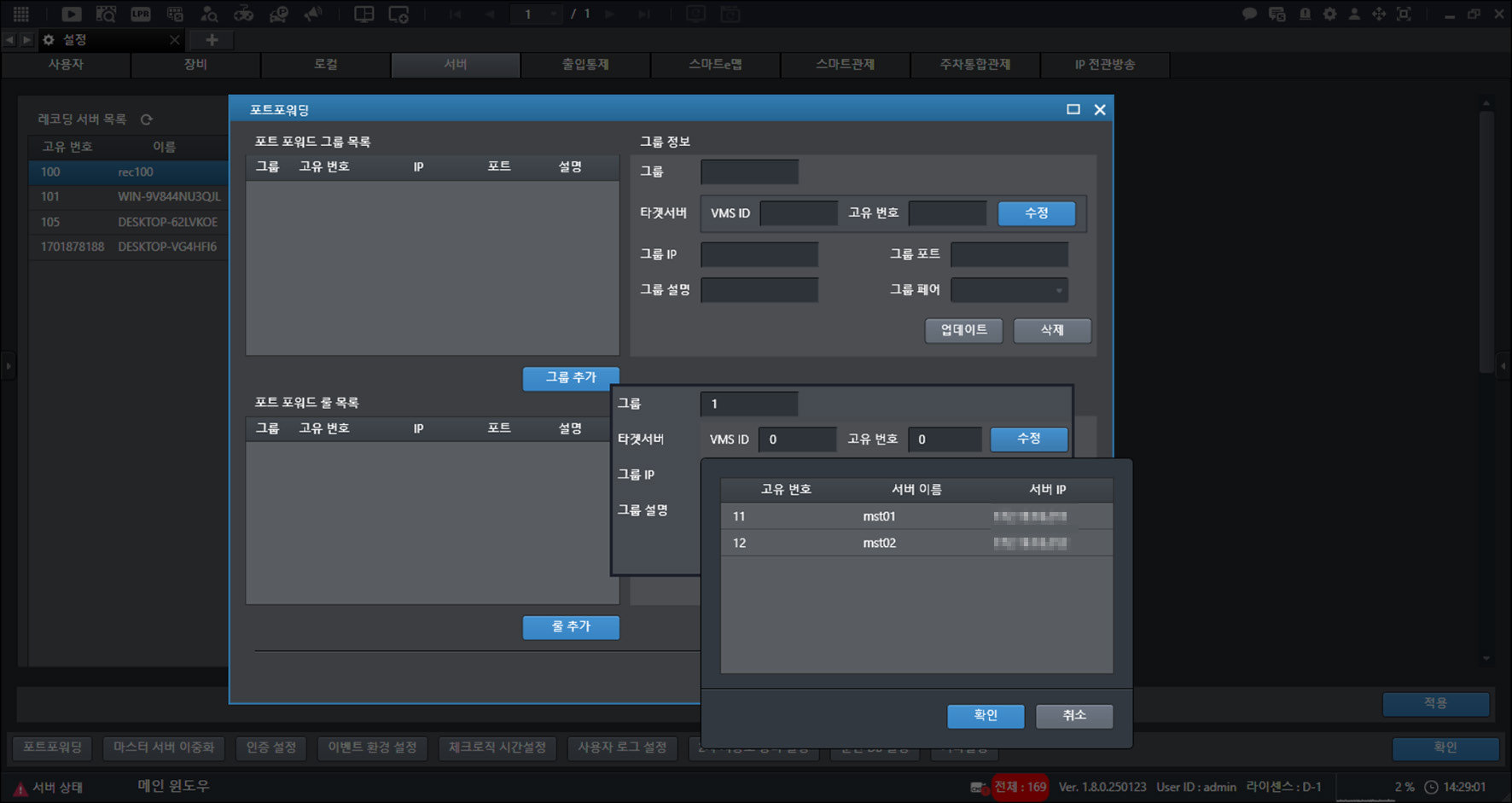1512x803 pixels.
Task: Open the 그룹 페어 dropdown
Action: 1009,290
